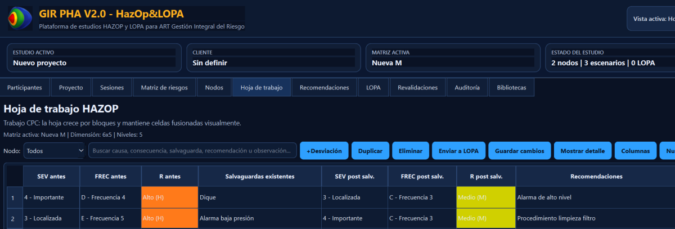Add a new deviation with +Desviación

click(x=323, y=151)
